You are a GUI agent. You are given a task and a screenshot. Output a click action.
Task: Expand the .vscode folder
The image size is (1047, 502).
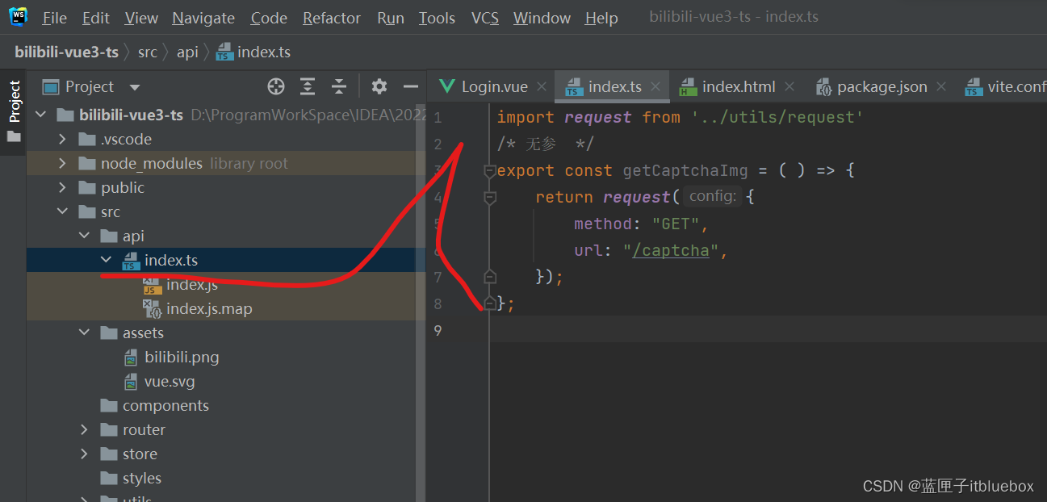coord(63,140)
